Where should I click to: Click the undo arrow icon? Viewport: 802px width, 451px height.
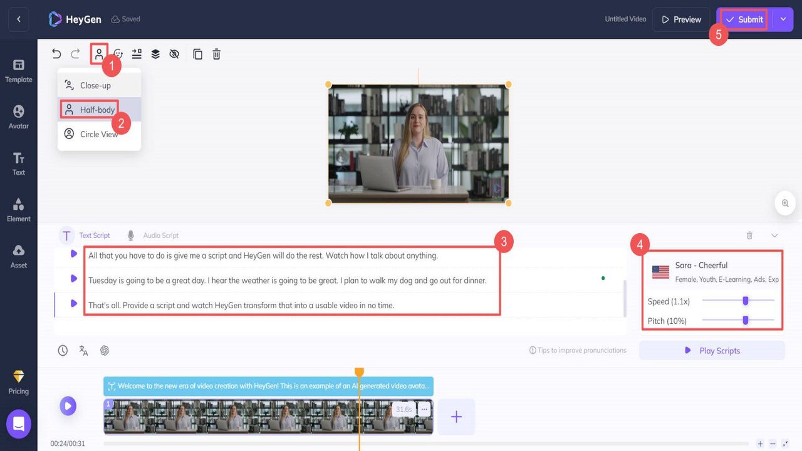point(56,54)
